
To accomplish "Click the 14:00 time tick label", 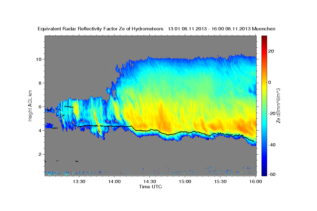I will point(114,181).
